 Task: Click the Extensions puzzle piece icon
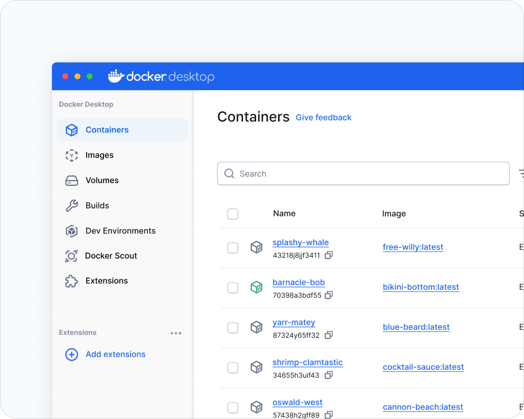click(71, 281)
